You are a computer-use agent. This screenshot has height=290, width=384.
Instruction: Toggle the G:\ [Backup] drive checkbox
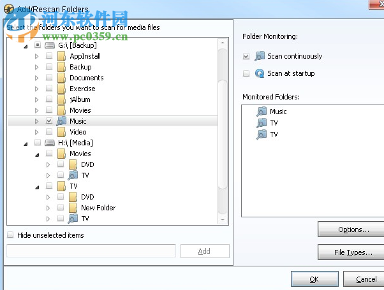tap(38, 45)
